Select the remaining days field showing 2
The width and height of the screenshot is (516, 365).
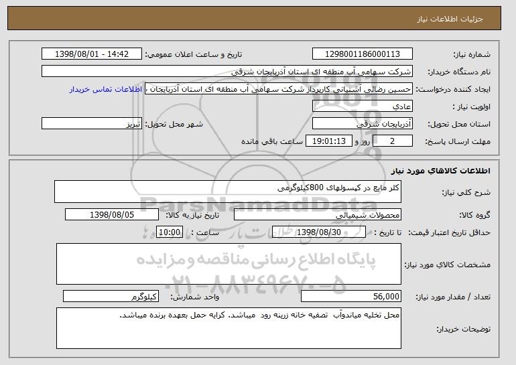point(392,141)
